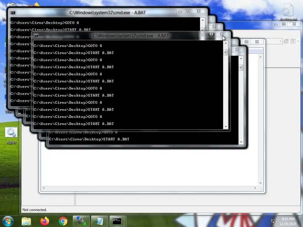Maximize the rear top-left cmd.exe window

[x=188, y=11]
